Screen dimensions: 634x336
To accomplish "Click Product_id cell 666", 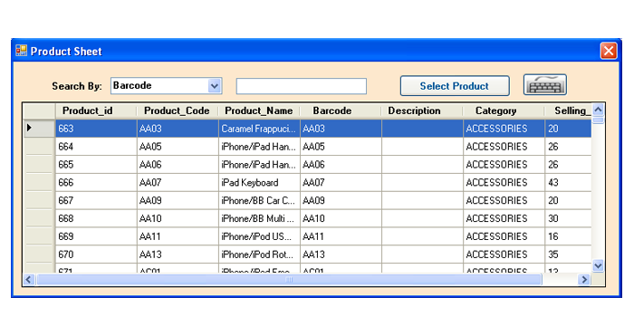I will 96,182.
